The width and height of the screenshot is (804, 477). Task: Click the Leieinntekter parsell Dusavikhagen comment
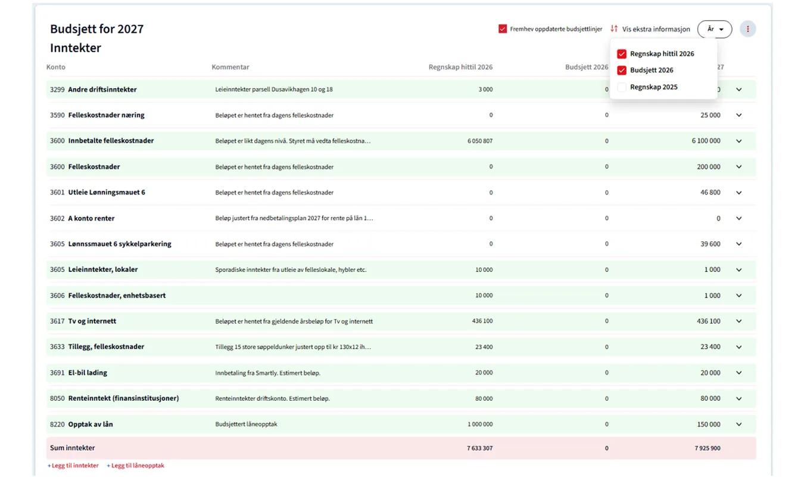click(274, 89)
